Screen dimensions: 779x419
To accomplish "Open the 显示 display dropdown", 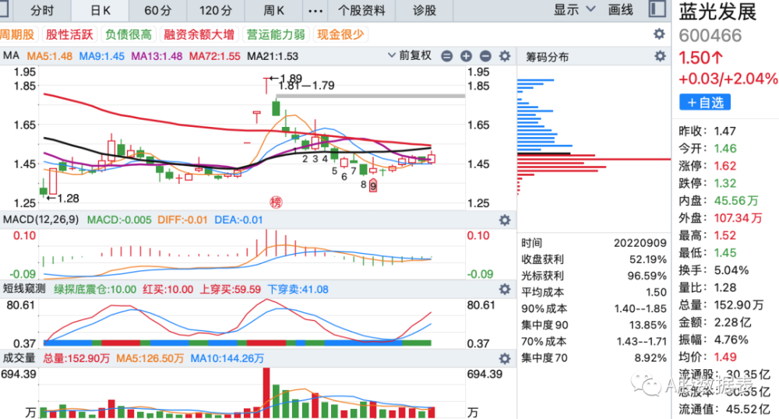I will click(x=574, y=9).
